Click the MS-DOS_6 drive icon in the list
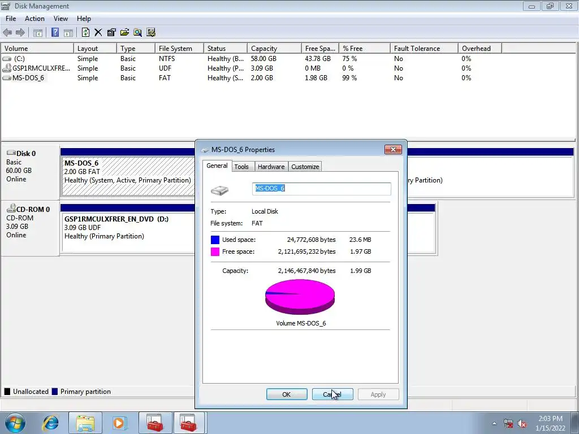The image size is (579, 434). tap(7, 78)
